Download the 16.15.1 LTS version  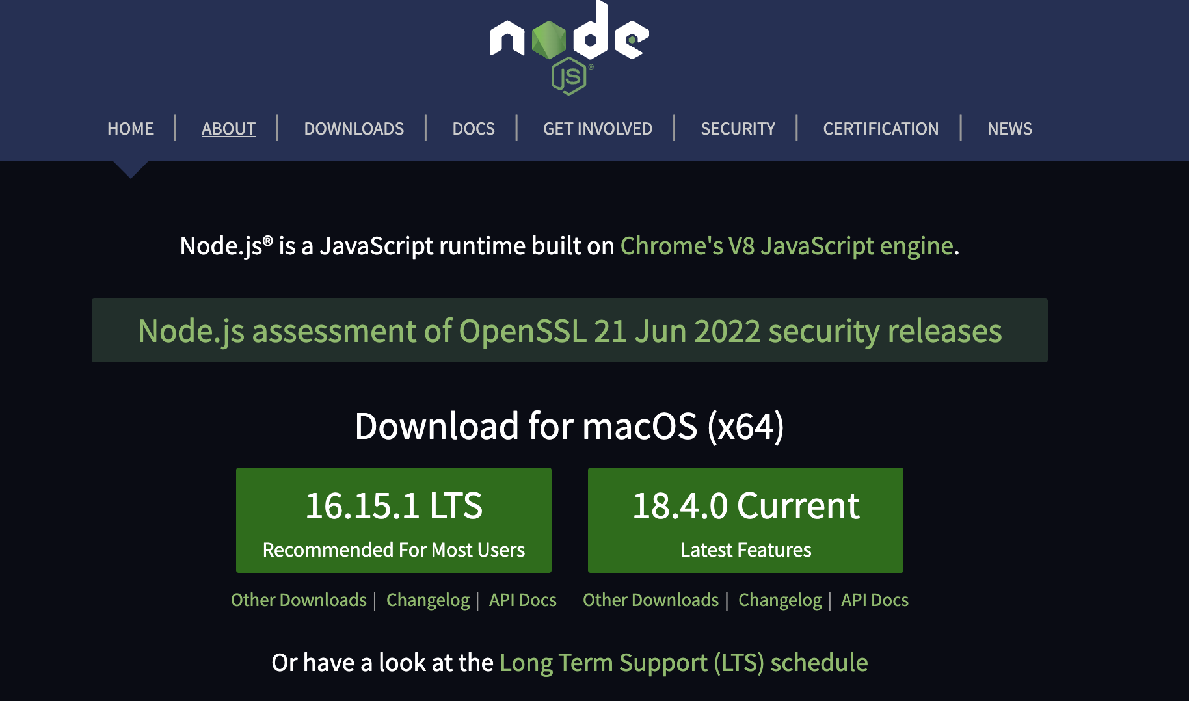(x=394, y=520)
